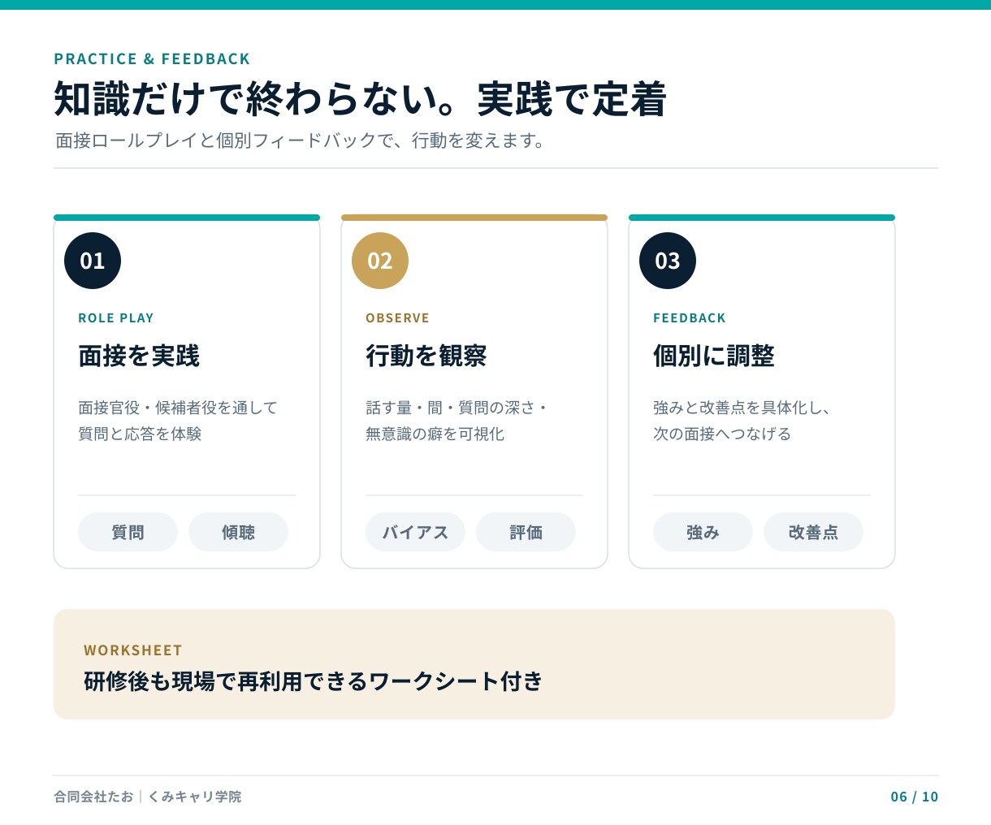This screenshot has width=991, height=825.
Task: Select the 改善点 tag chip
Action: 813,532
